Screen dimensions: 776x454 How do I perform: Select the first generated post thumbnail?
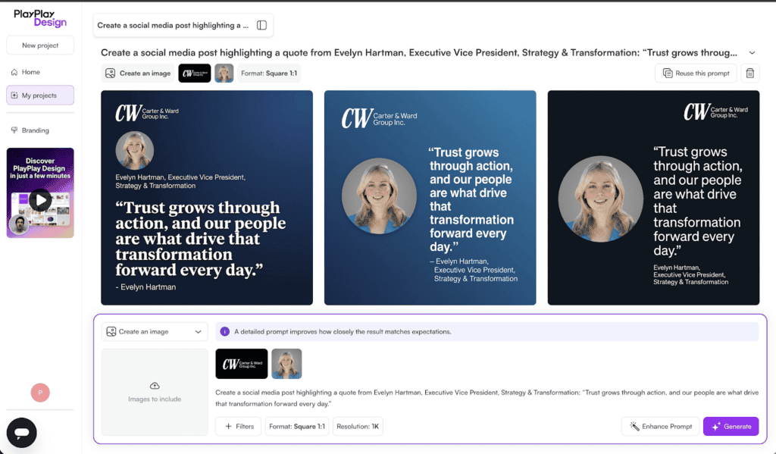tap(207, 198)
